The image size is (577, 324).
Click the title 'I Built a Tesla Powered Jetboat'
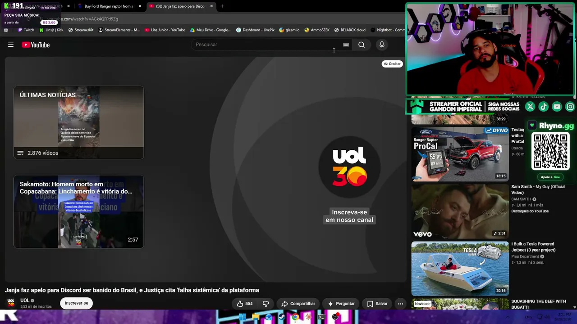533,247
